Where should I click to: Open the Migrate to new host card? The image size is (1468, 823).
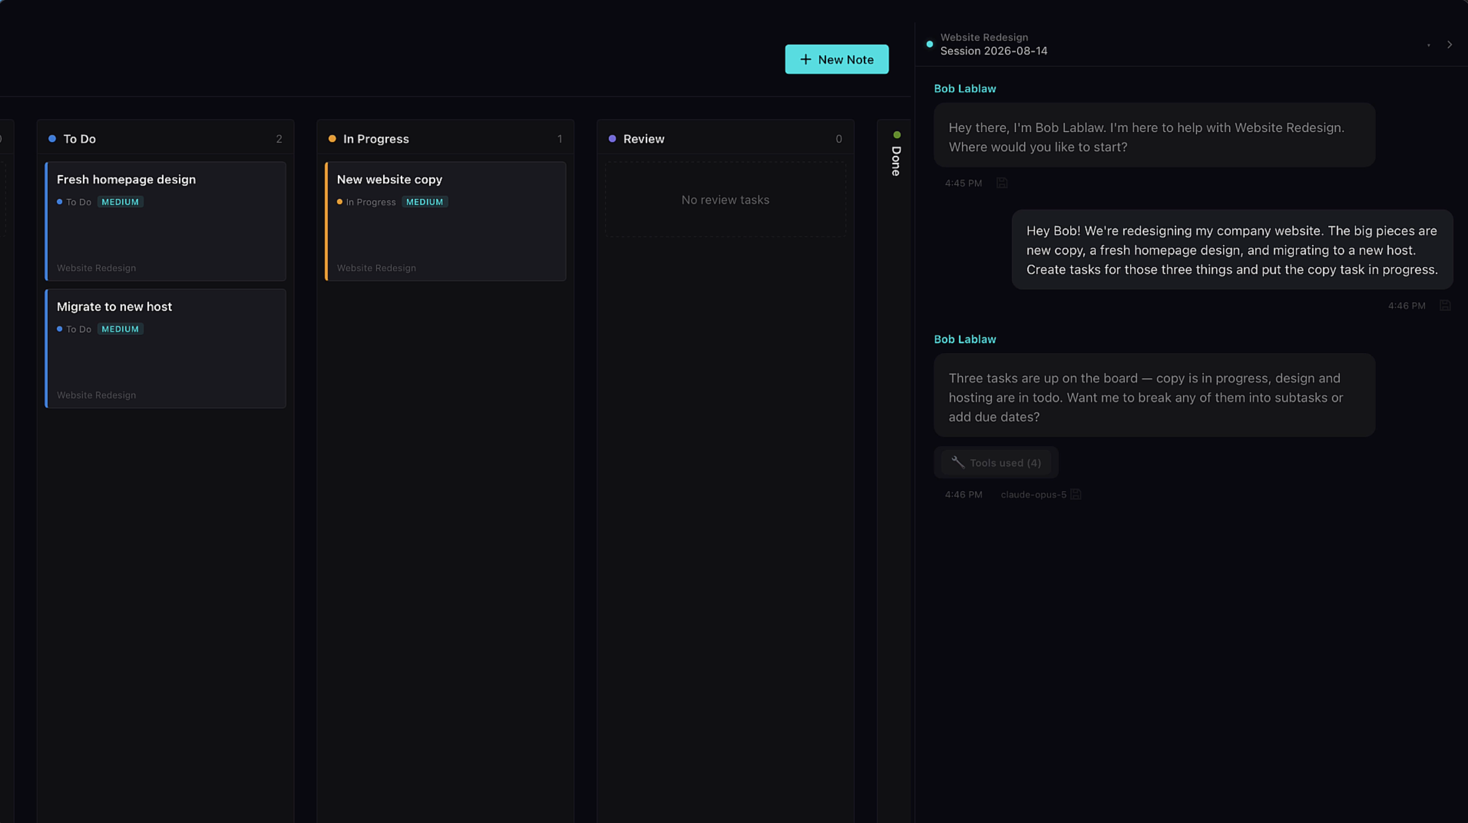[166, 348]
